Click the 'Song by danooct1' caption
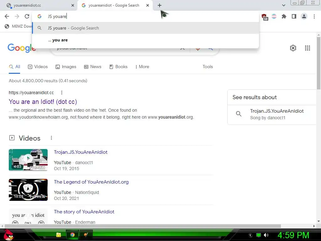The height and width of the screenshot is (241, 321). click(268, 118)
